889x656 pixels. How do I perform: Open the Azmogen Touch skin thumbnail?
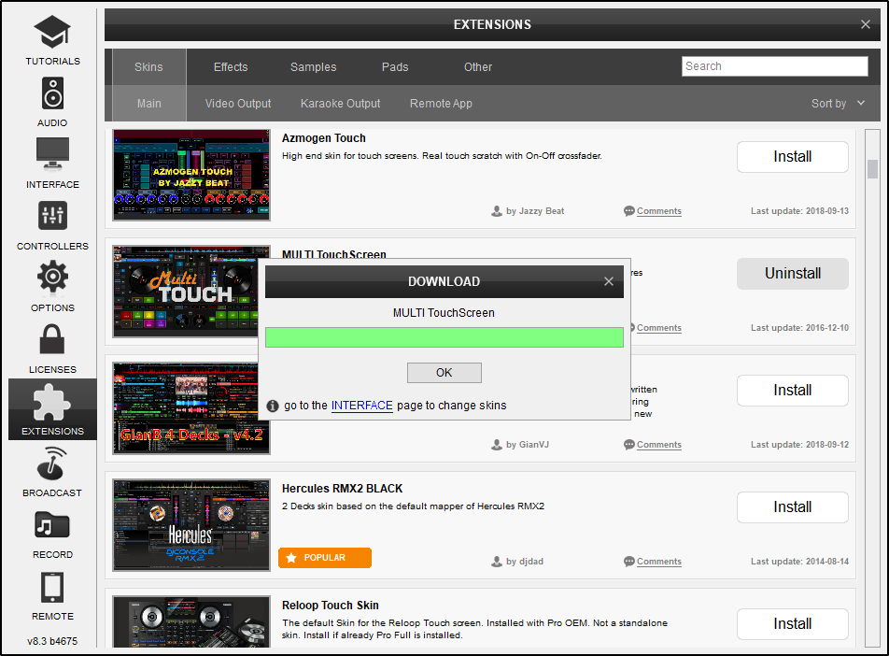(x=191, y=175)
